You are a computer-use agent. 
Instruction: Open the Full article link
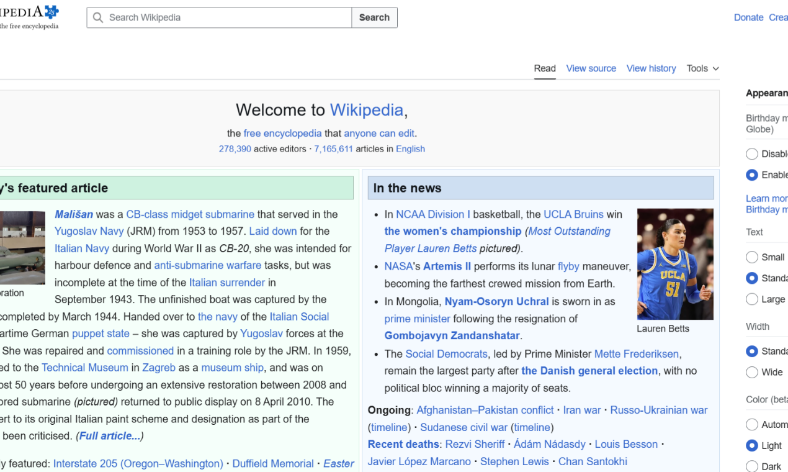pos(109,436)
